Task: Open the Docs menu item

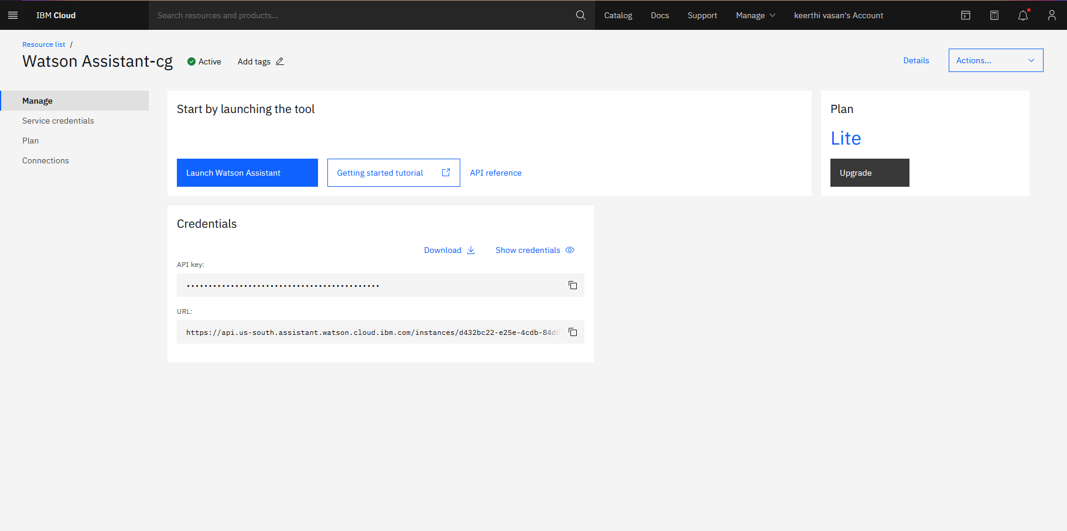Action: tap(659, 15)
